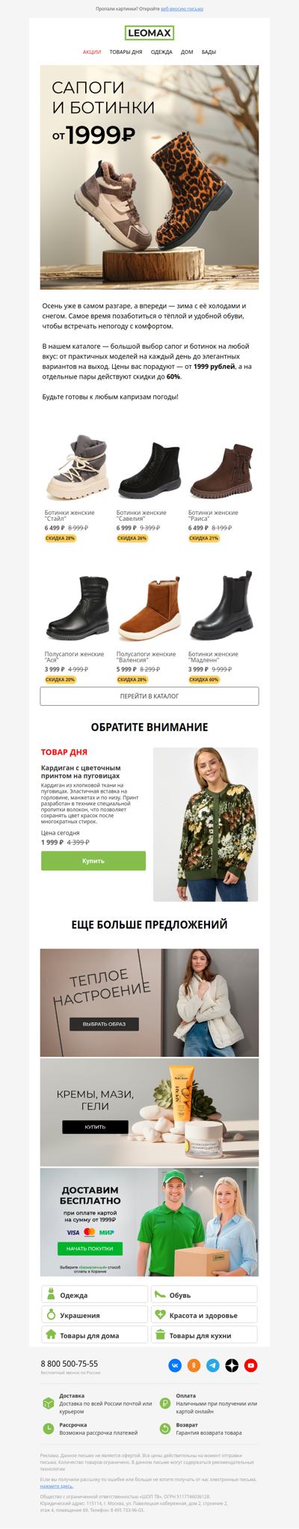Click the green Купить button
Image resolution: width=299 pixels, height=1529 pixels.
[93, 861]
